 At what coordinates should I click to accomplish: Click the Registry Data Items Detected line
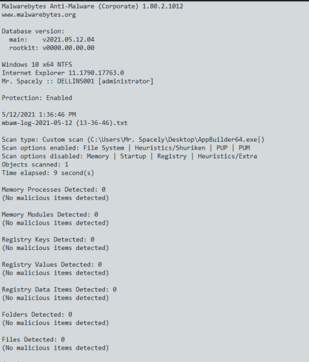coord(59,290)
